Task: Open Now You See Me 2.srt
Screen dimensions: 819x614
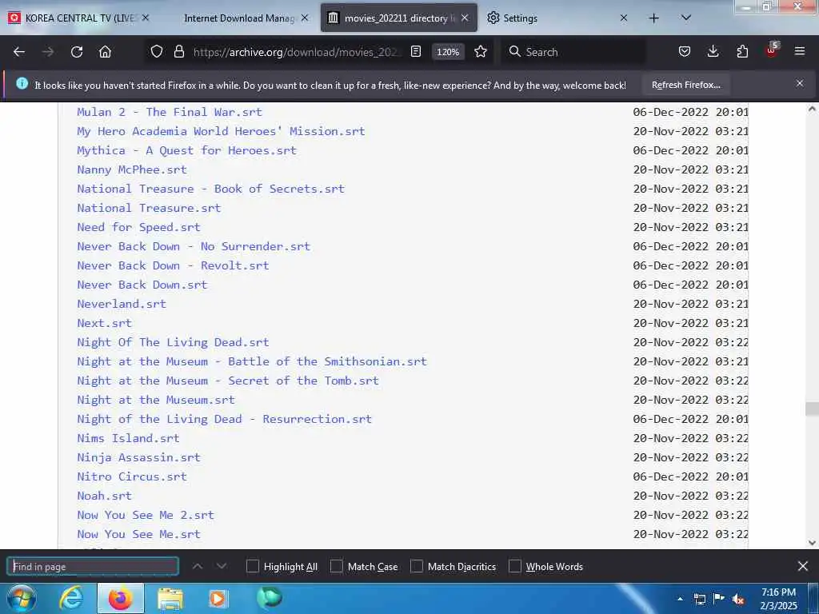Action: [x=146, y=515]
